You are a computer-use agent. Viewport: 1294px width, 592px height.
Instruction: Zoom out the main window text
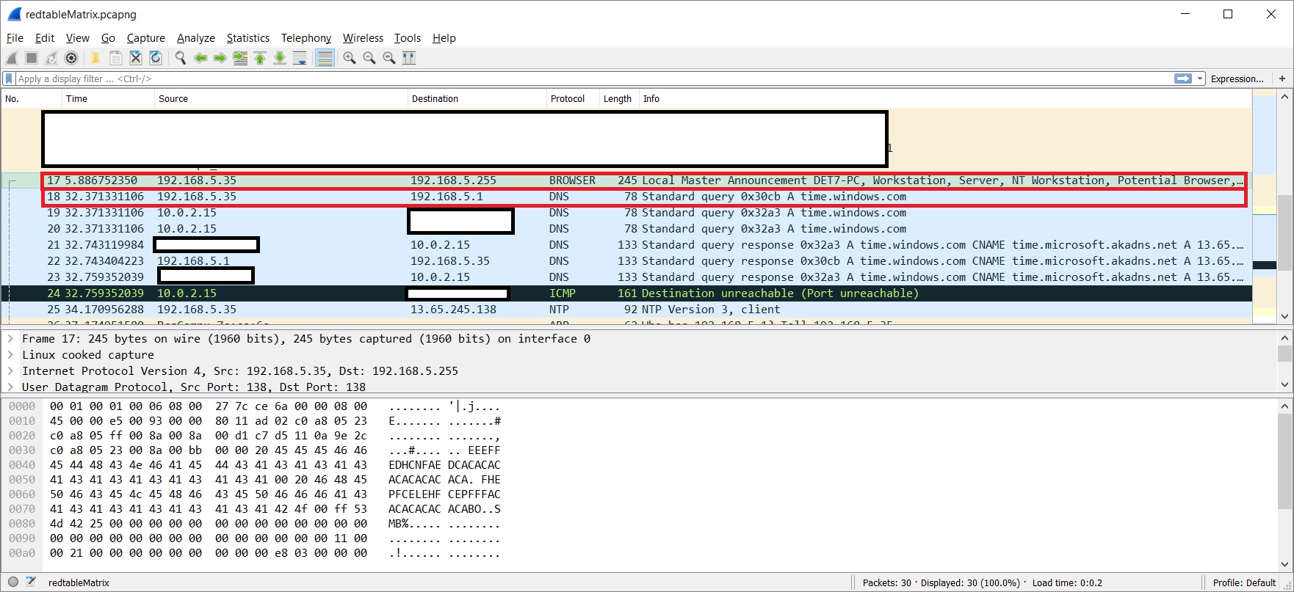[369, 58]
